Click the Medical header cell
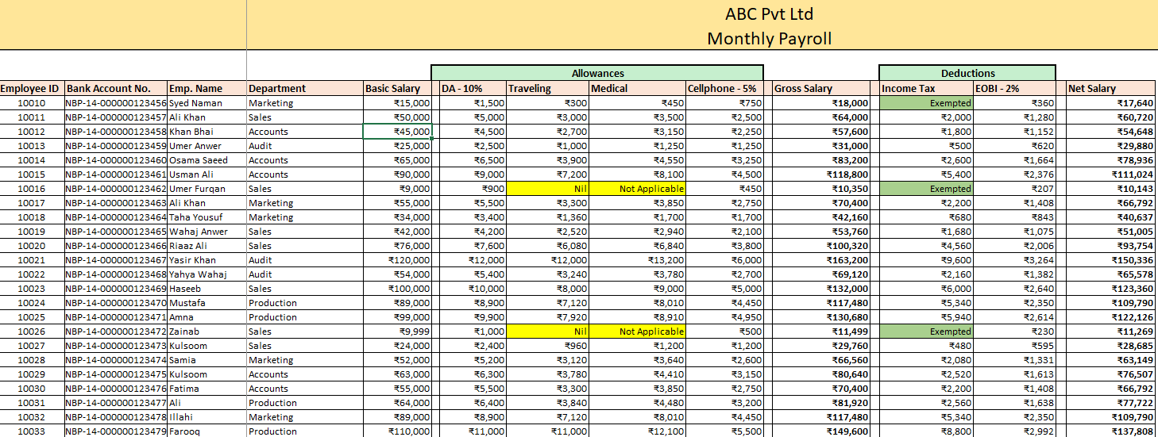1158x437 pixels. coord(637,89)
